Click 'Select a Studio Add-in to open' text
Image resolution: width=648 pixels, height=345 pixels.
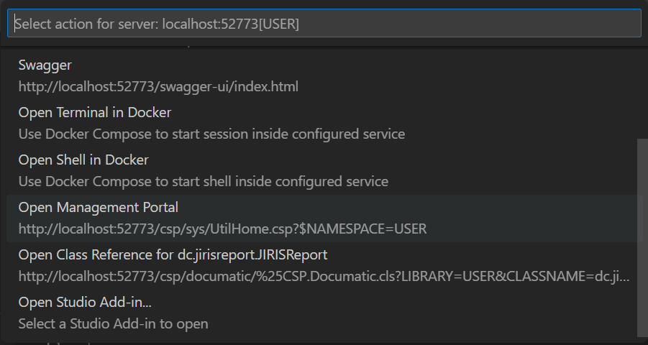tap(114, 324)
